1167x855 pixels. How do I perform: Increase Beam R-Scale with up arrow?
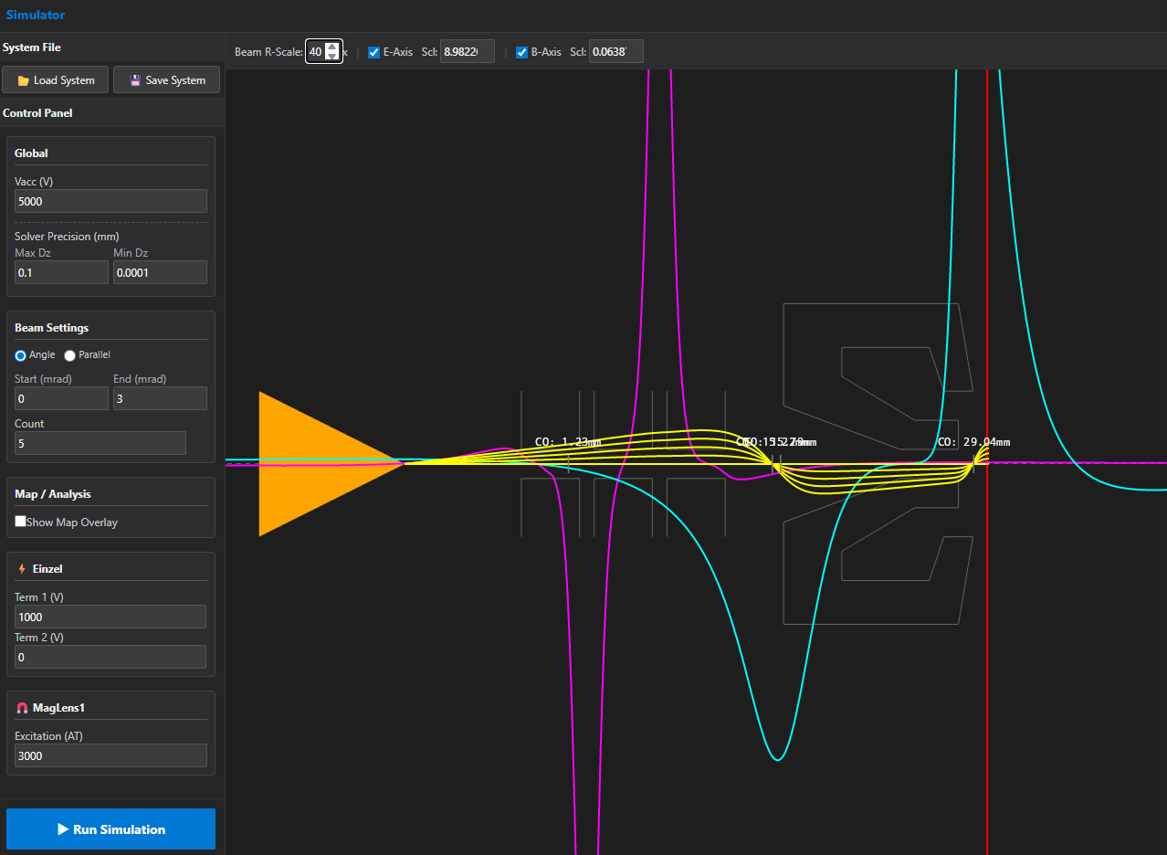(332, 47)
